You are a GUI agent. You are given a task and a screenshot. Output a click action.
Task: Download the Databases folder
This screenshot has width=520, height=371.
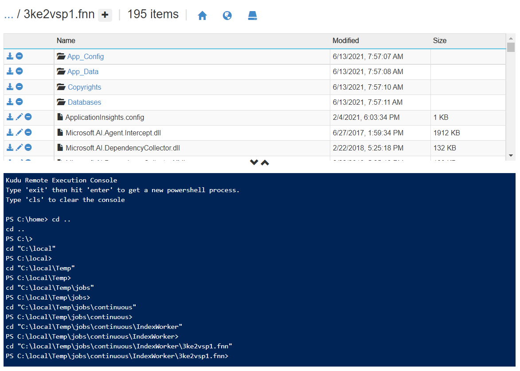point(10,102)
